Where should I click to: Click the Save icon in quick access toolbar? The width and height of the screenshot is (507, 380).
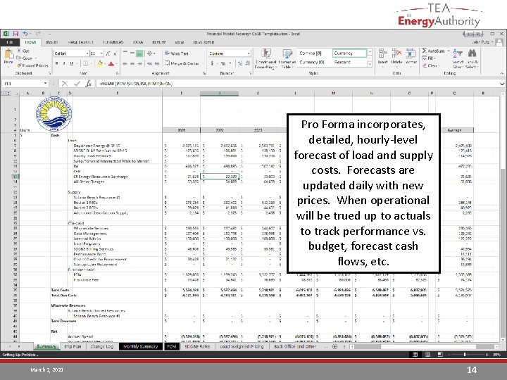(15, 34)
